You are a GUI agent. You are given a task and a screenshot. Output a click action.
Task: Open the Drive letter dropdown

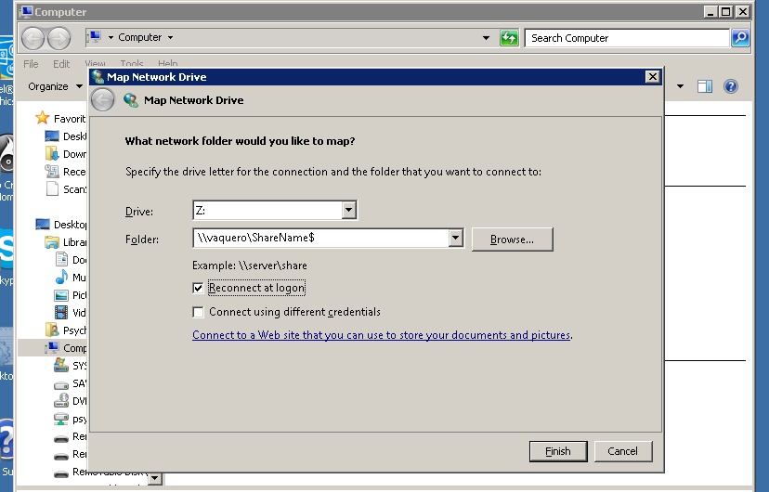pos(348,210)
